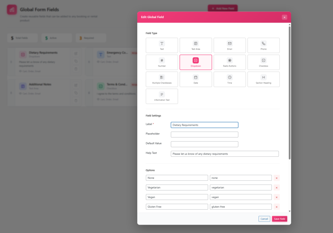Select the highlighted Dropdown field type
The image size is (333, 233).
tap(195, 62)
